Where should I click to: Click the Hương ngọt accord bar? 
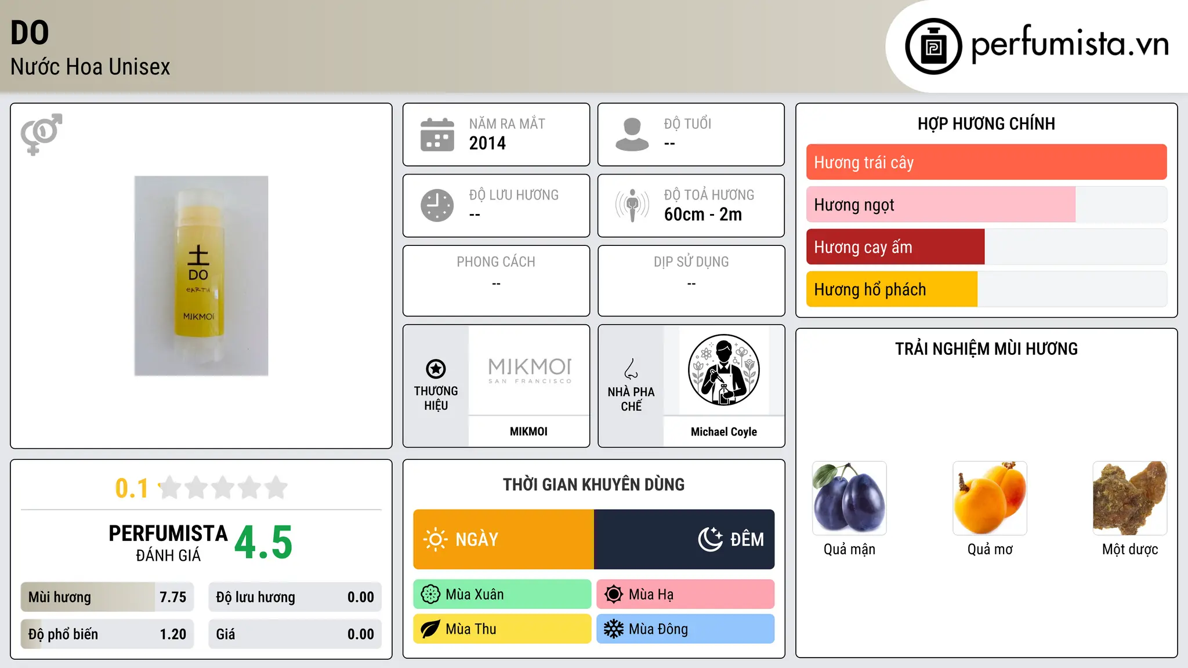pyautogui.click(x=987, y=205)
